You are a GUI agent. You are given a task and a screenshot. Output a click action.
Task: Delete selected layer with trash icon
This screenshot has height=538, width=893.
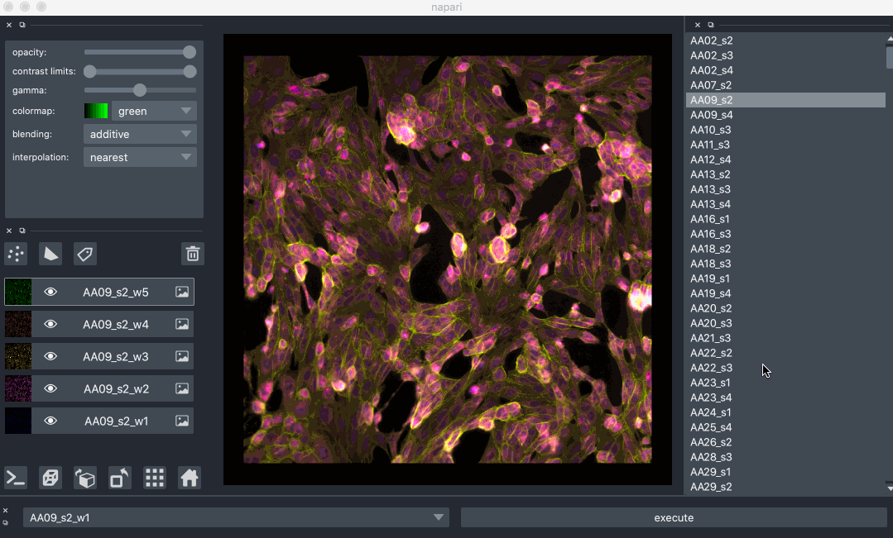coord(192,254)
